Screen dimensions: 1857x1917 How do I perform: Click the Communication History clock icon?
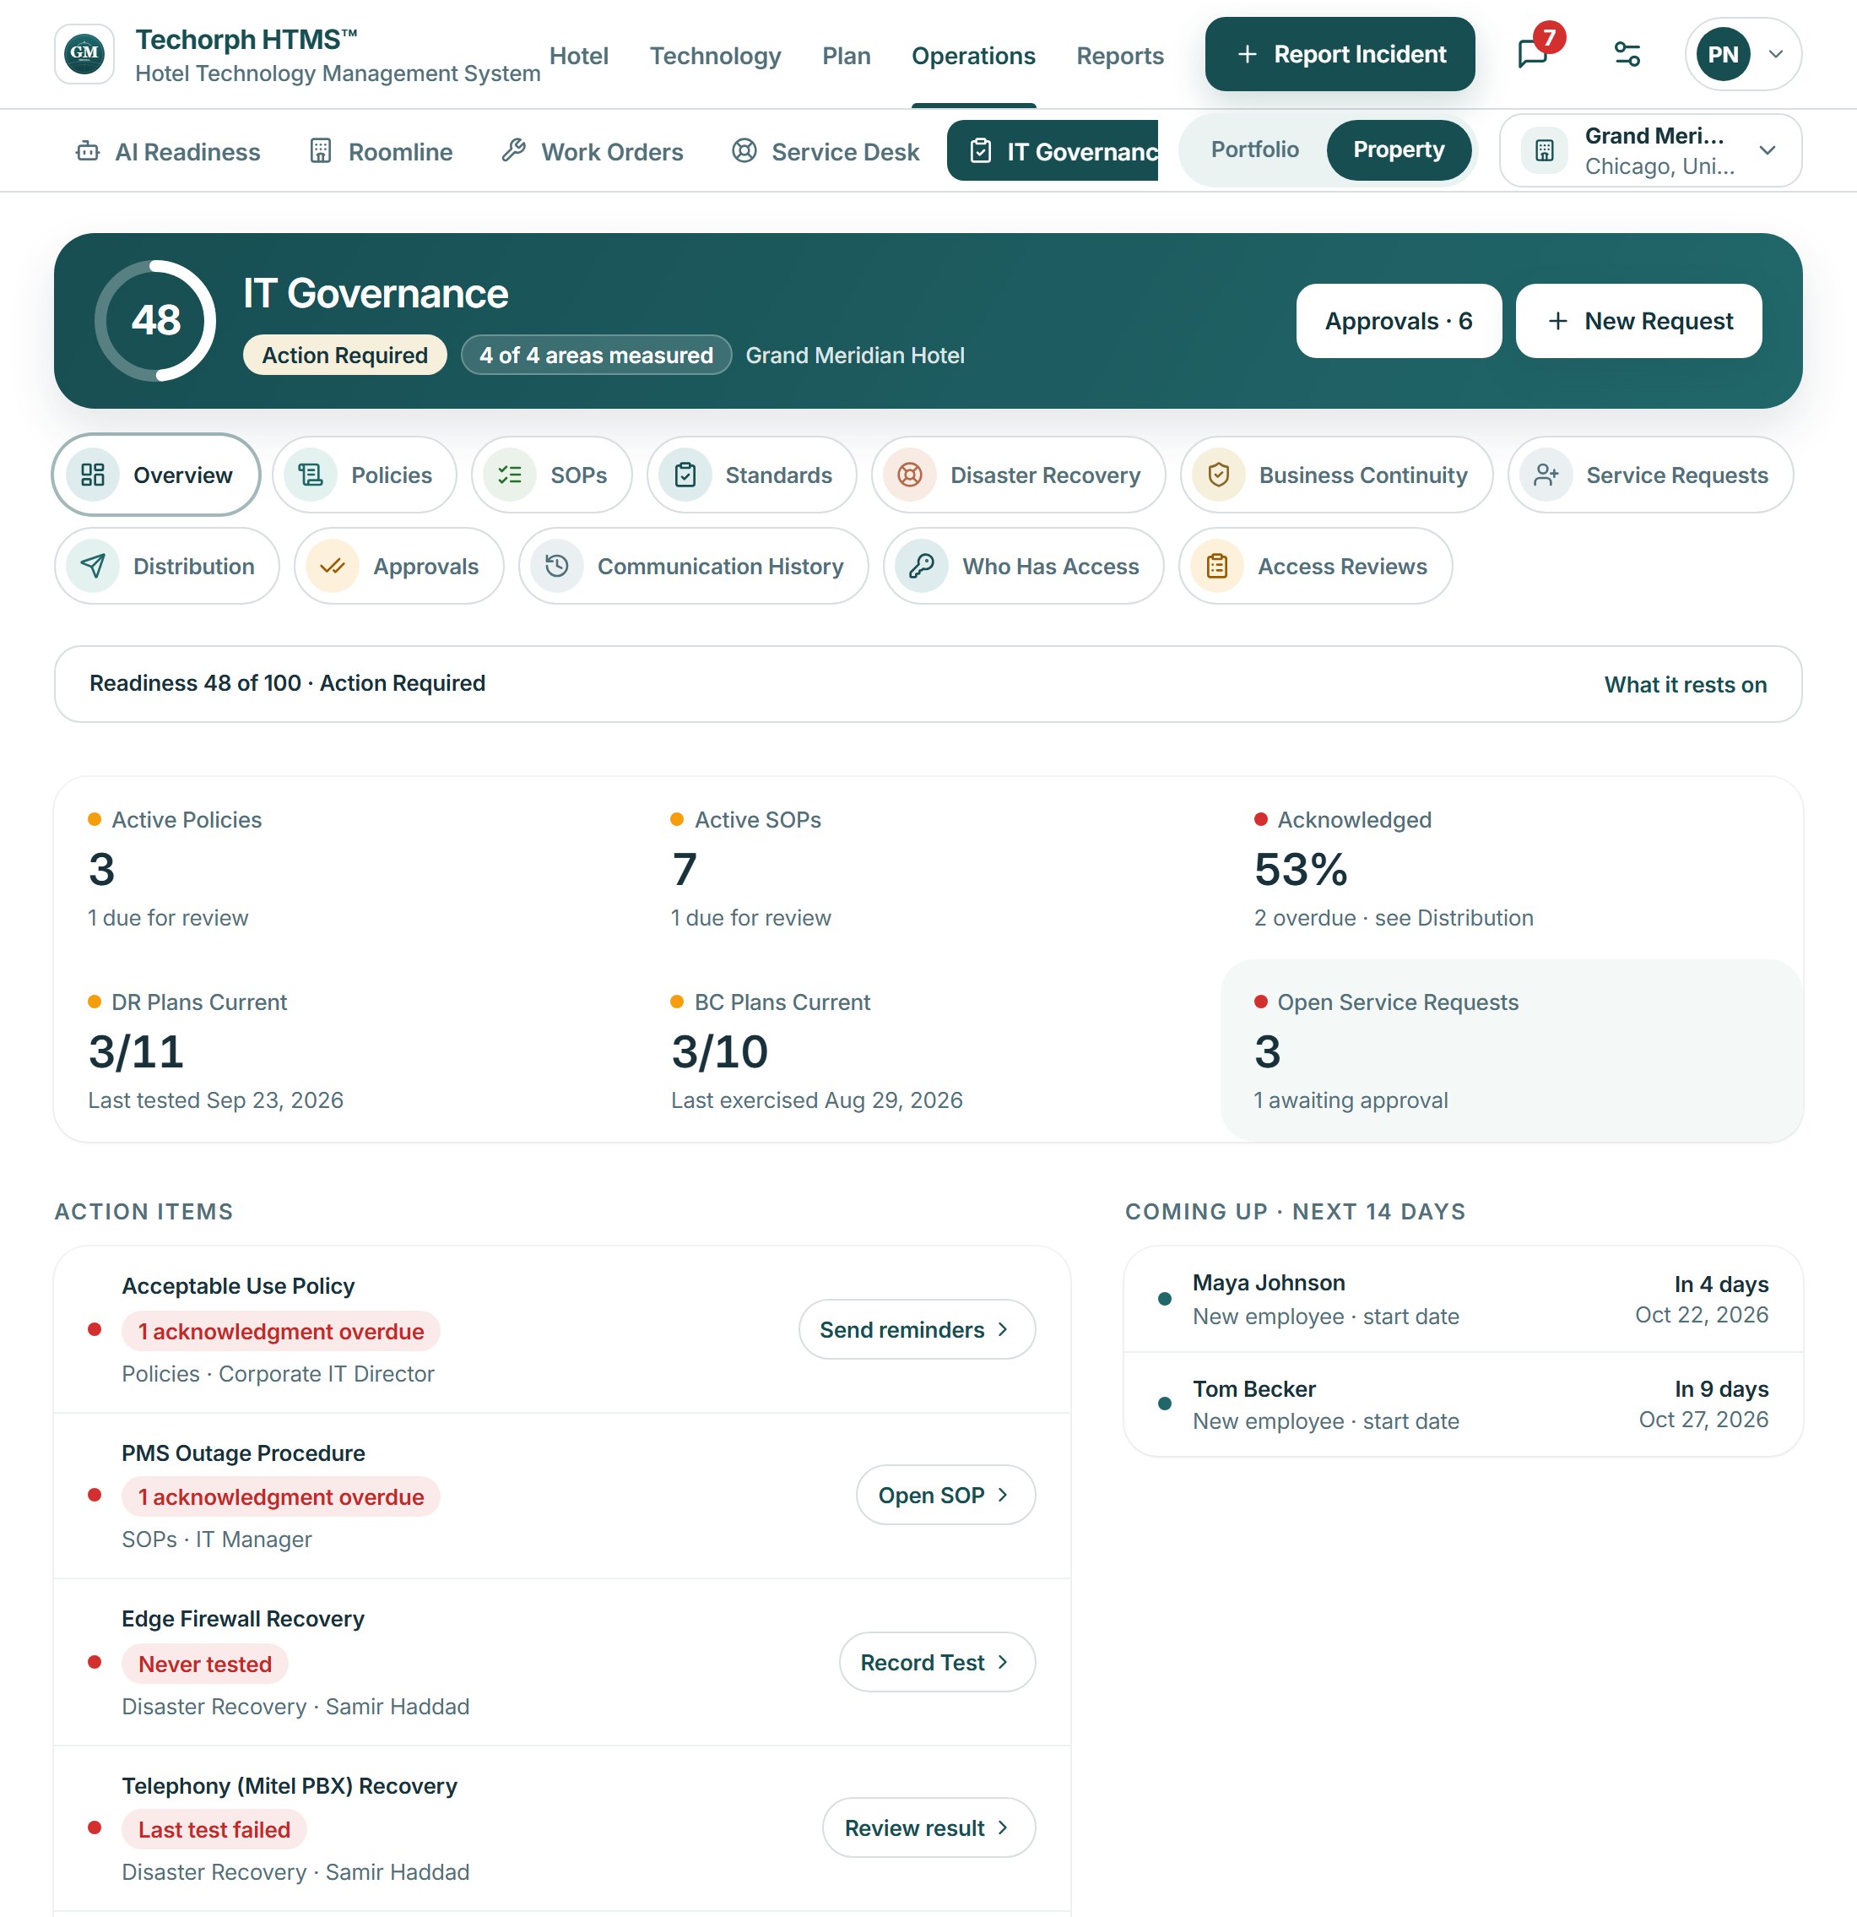pyautogui.click(x=557, y=567)
